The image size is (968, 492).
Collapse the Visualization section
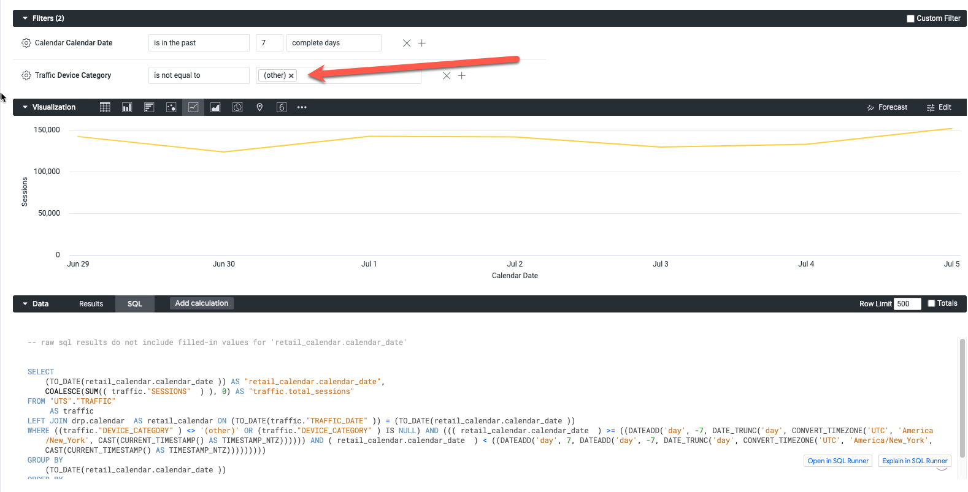25,107
